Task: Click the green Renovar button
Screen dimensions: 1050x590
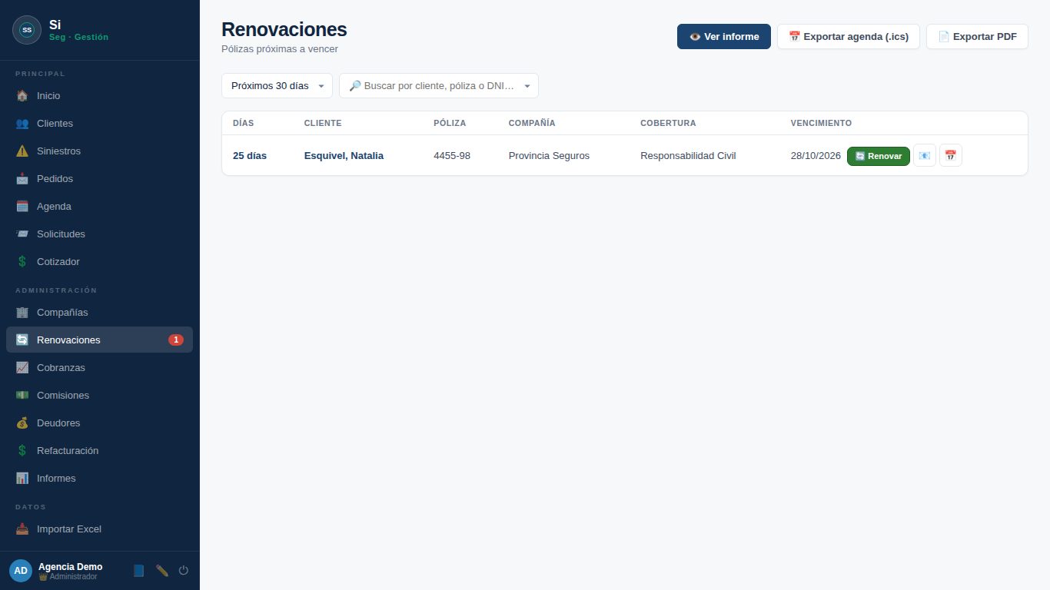Action: (x=879, y=156)
